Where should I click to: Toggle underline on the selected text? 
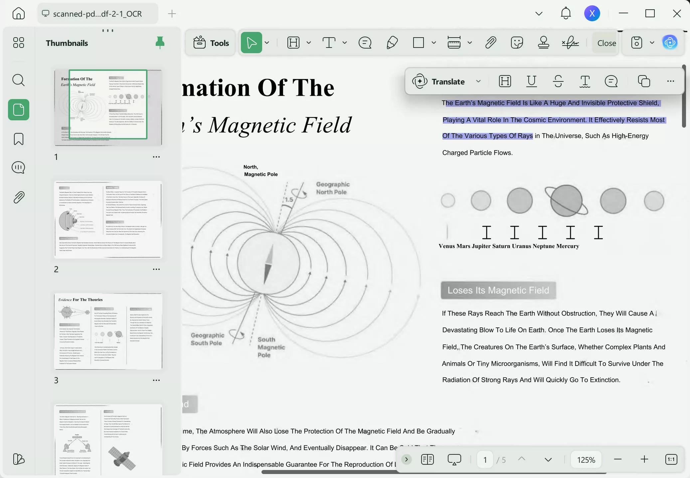tap(532, 81)
